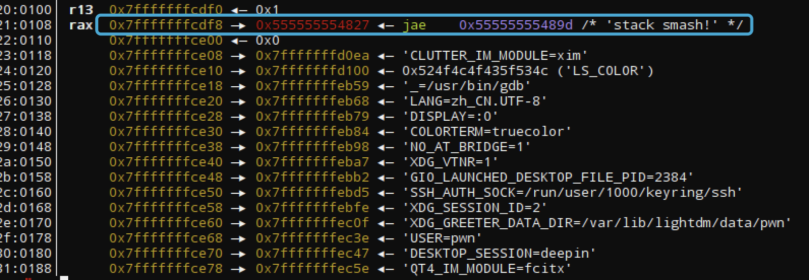Click the r13 register label
The height and width of the screenshot is (280, 809).
[81, 10]
